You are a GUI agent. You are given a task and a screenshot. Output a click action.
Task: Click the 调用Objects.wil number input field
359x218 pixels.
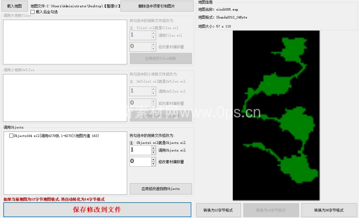coord(140,150)
